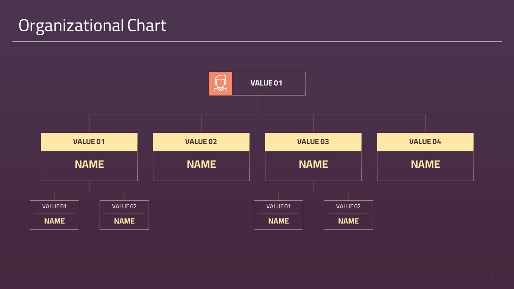Screen dimensions: 514x289
Task: Click the person avatar icon at the top
Action: pos(220,83)
